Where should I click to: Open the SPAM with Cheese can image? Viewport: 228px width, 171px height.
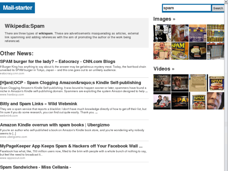point(180,51)
